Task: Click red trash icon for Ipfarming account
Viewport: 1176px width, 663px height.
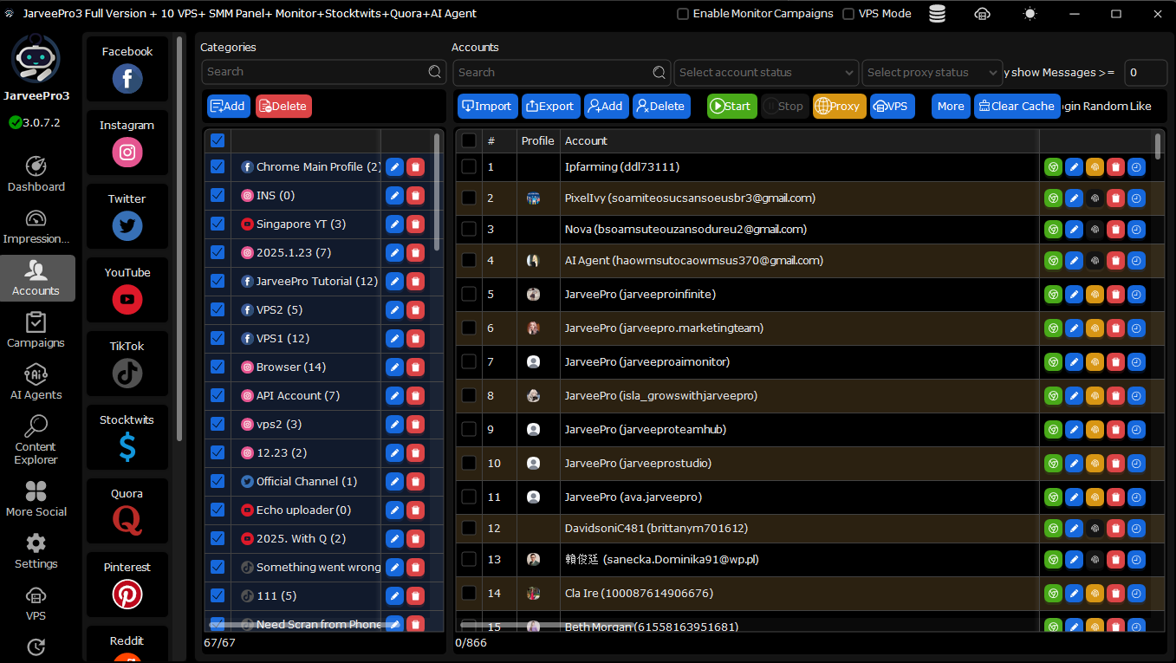Action: [1115, 167]
